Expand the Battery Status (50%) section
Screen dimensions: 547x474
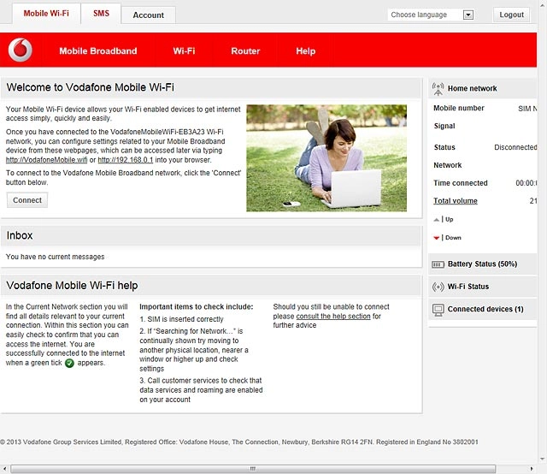pos(482,264)
